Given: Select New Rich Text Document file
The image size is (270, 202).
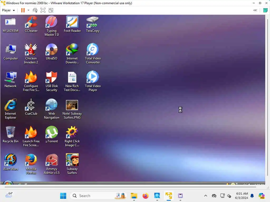Looking at the screenshot, I should click(72, 82).
